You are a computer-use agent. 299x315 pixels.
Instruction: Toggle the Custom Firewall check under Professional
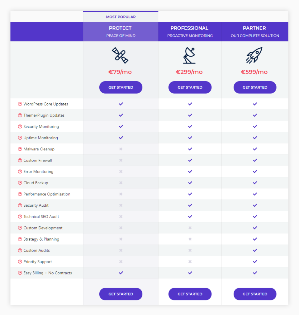click(190, 160)
